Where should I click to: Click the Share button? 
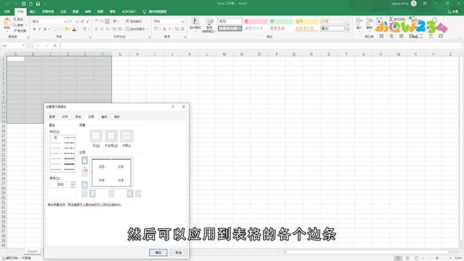(453, 12)
